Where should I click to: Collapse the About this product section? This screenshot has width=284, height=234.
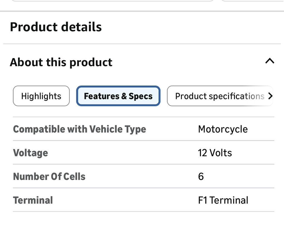[270, 61]
